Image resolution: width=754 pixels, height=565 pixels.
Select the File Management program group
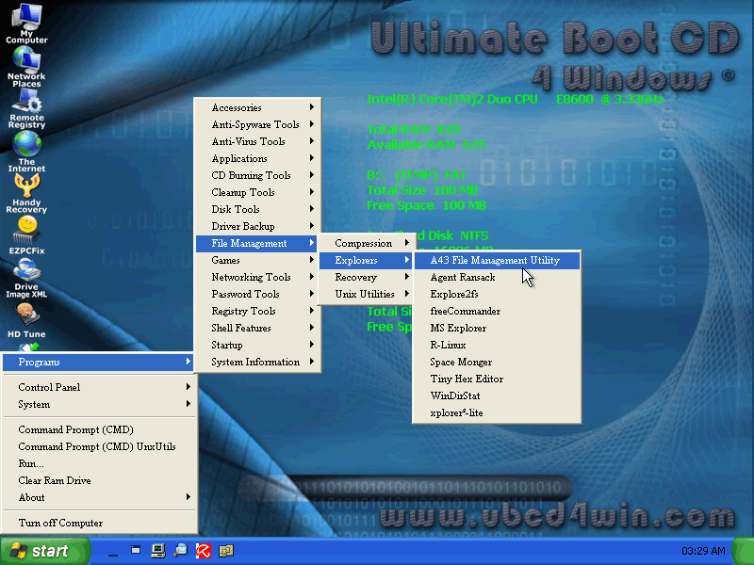pos(256,243)
